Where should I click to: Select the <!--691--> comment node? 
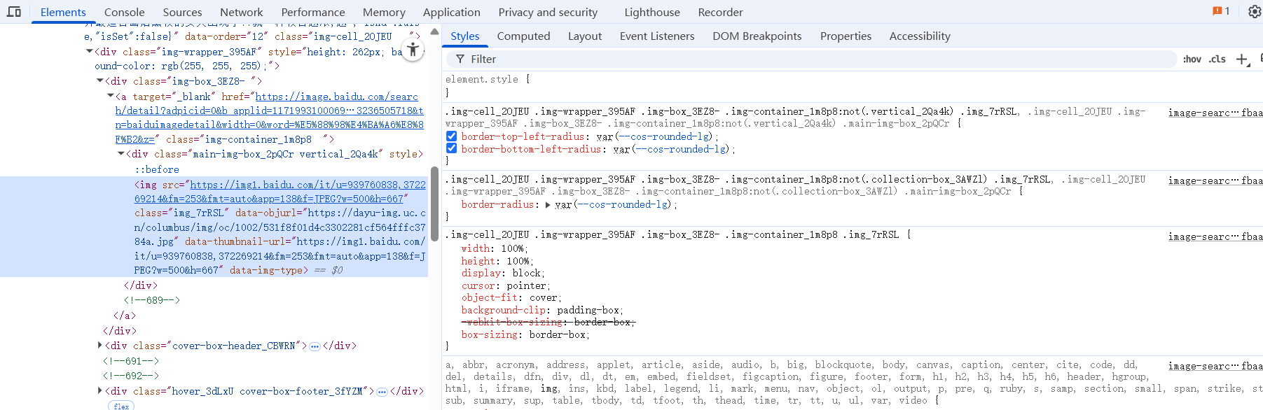[x=131, y=361]
